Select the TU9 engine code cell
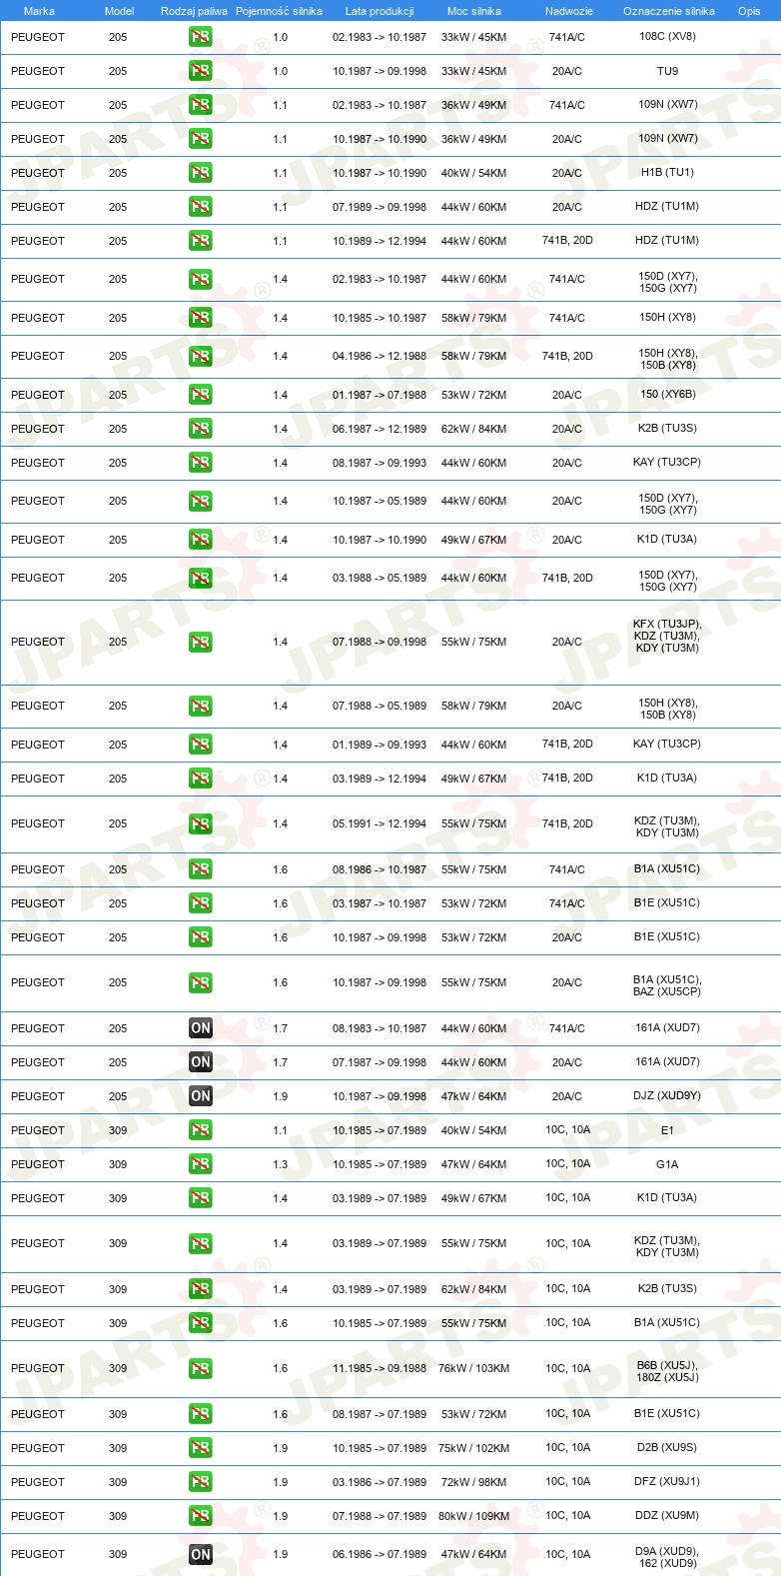781x1576 pixels. coord(667,71)
